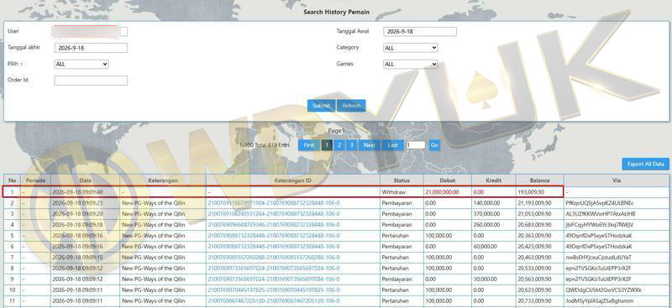Jump to the Last page
This screenshot has height=308, width=672.
point(392,145)
